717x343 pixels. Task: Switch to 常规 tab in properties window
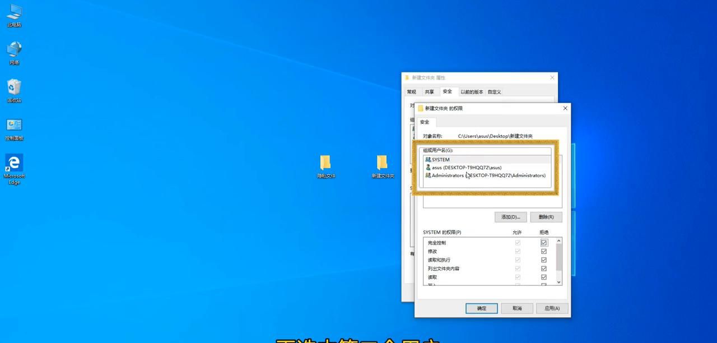pos(412,92)
